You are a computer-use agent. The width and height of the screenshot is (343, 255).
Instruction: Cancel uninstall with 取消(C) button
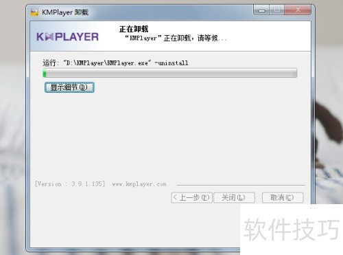tap(283, 197)
